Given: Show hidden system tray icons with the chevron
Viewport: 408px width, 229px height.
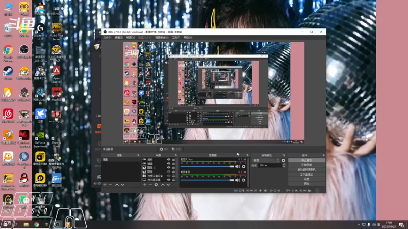Looking at the screenshot, I should coord(359,225).
